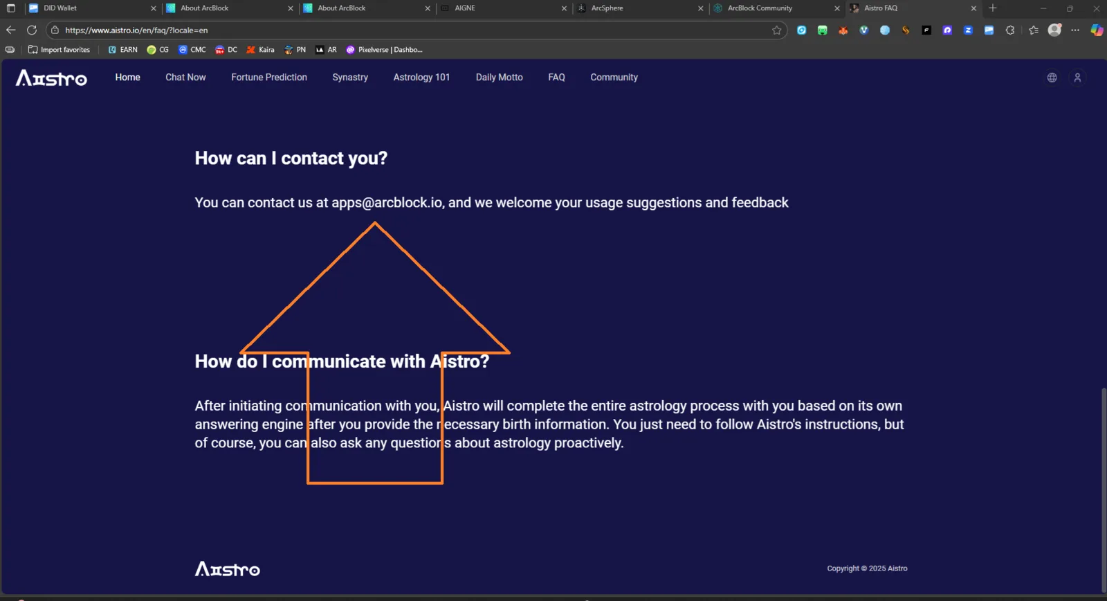Open the orange S extension icon

pyautogui.click(x=906, y=30)
